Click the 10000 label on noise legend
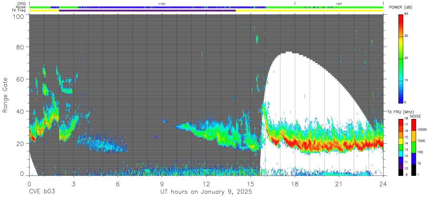This screenshot has height=199, width=431. [x=423, y=130]
